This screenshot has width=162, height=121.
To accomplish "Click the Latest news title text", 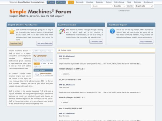I will (x=66, y=50).
